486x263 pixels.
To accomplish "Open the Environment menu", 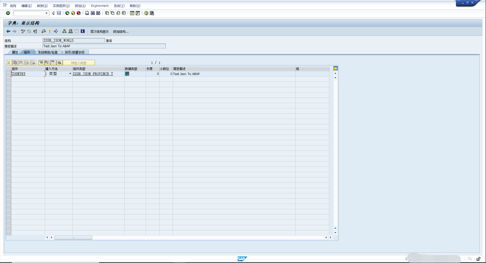I will (100, 6).
